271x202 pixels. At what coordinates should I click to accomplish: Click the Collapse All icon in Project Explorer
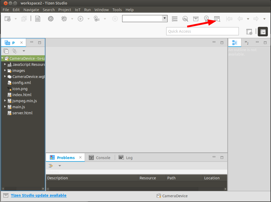6,51
